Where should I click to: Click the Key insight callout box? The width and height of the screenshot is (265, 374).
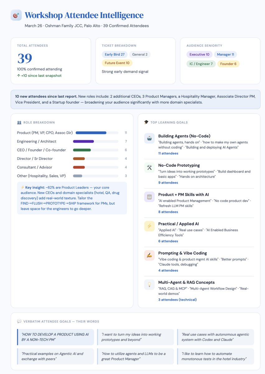pos(72,198)
